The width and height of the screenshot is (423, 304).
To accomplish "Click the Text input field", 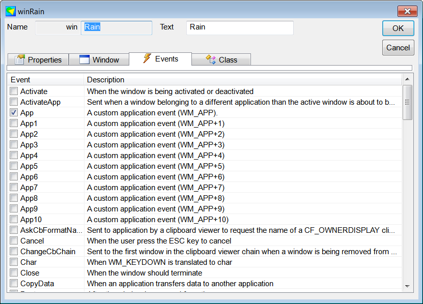I will [x=240, y=28].
